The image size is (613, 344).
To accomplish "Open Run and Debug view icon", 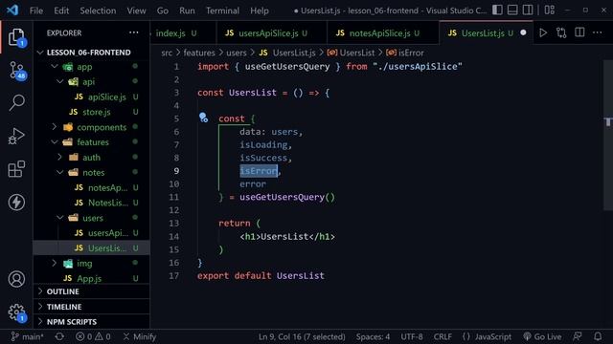I will tap(16, 136).
